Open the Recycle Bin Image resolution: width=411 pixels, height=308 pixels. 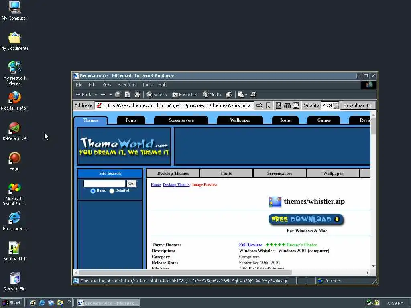click(x=14, y=282)
